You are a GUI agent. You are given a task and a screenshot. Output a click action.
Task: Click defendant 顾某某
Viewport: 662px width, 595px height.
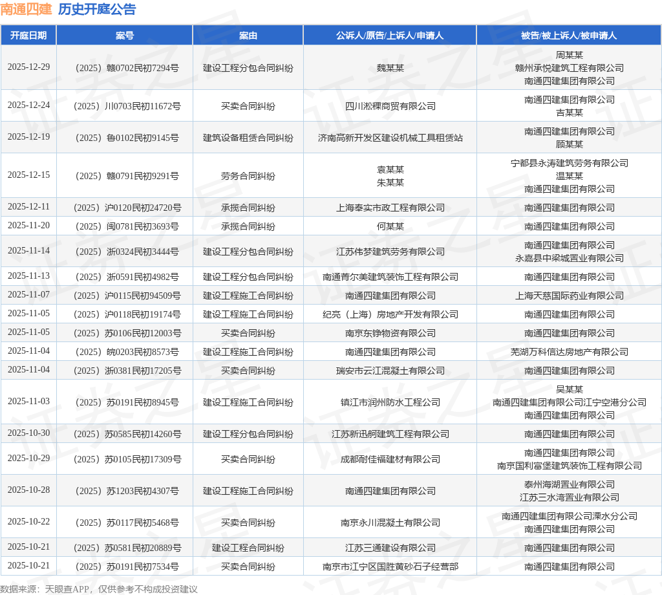[x=569, y=144]
